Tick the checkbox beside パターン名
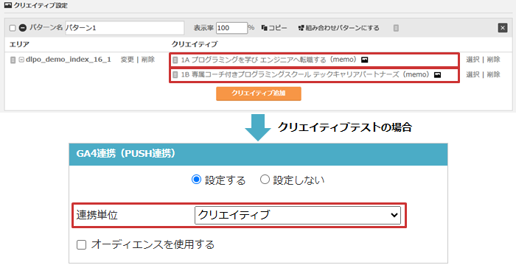Viewport: 516px width, 265px height. pyautogui.click(x=13, y=28)
